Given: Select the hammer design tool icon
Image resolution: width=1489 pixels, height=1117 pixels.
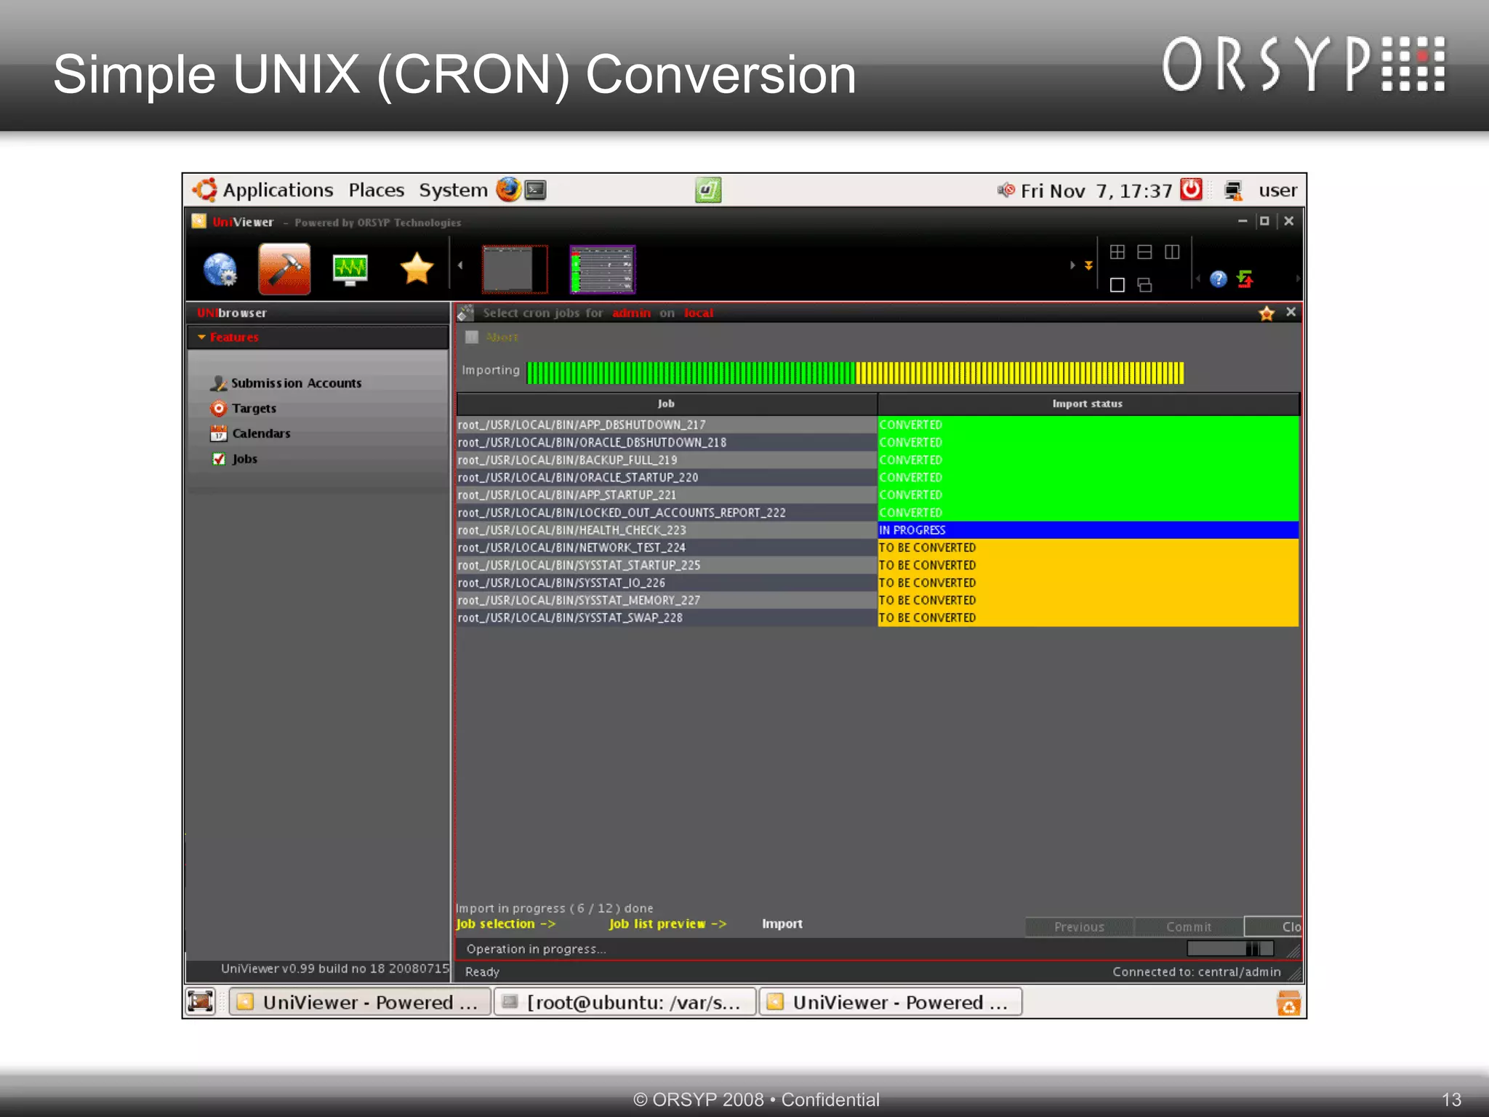Looking at the screenshot, I should pos(284,269).
